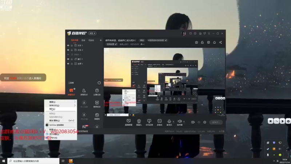The image size is (291, 164).
Task: Click the NVIDIA icon in tray popup
Action: [274, 155]
